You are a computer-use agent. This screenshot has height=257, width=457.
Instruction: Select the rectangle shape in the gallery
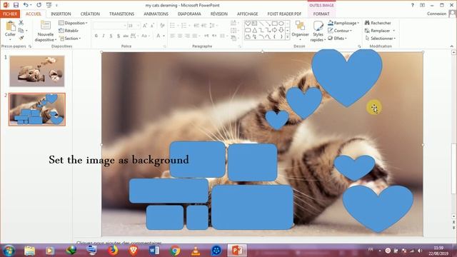coord(274,24)
